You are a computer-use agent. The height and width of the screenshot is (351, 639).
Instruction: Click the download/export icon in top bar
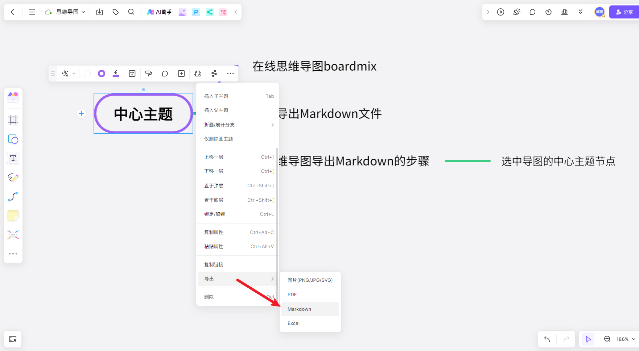[99, 12]
